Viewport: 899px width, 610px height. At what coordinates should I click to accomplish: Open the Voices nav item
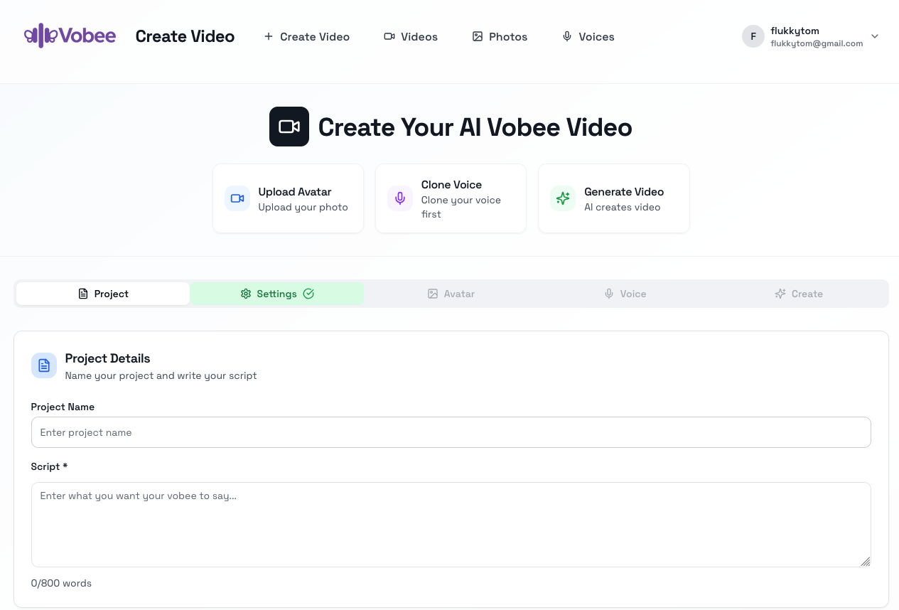tap(588, 36)
